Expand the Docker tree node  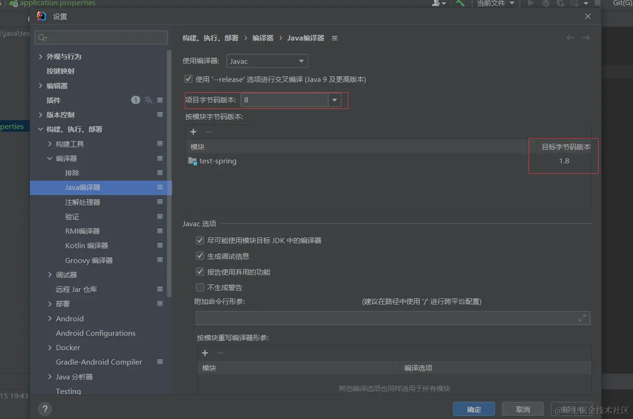50,347
